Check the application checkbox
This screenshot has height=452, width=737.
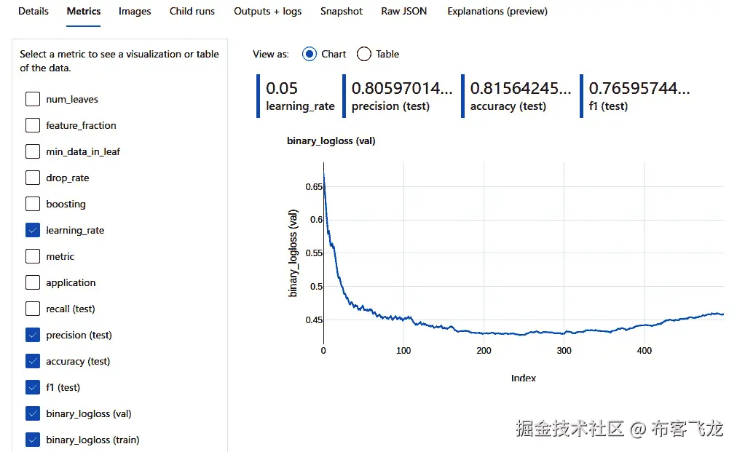click(x=32, y=282)
